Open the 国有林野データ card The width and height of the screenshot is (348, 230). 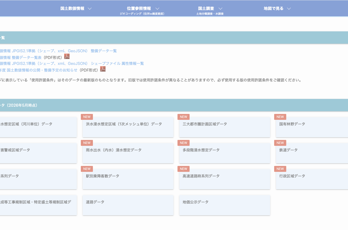pos(312,127)
